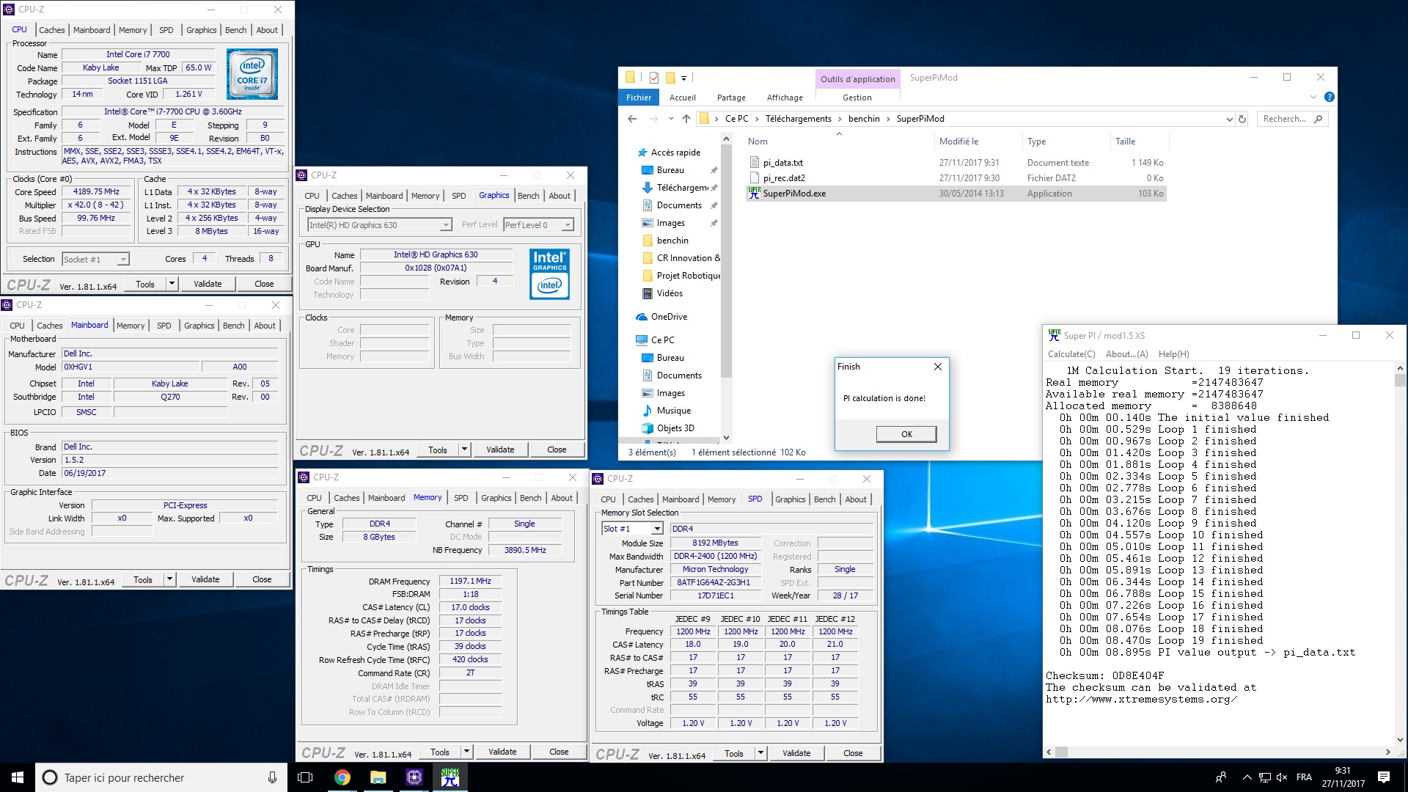This screenshot has width=1408, height=792.
Task: Open the Help(H) menu in Super PI
Action: coord(1174,354)
